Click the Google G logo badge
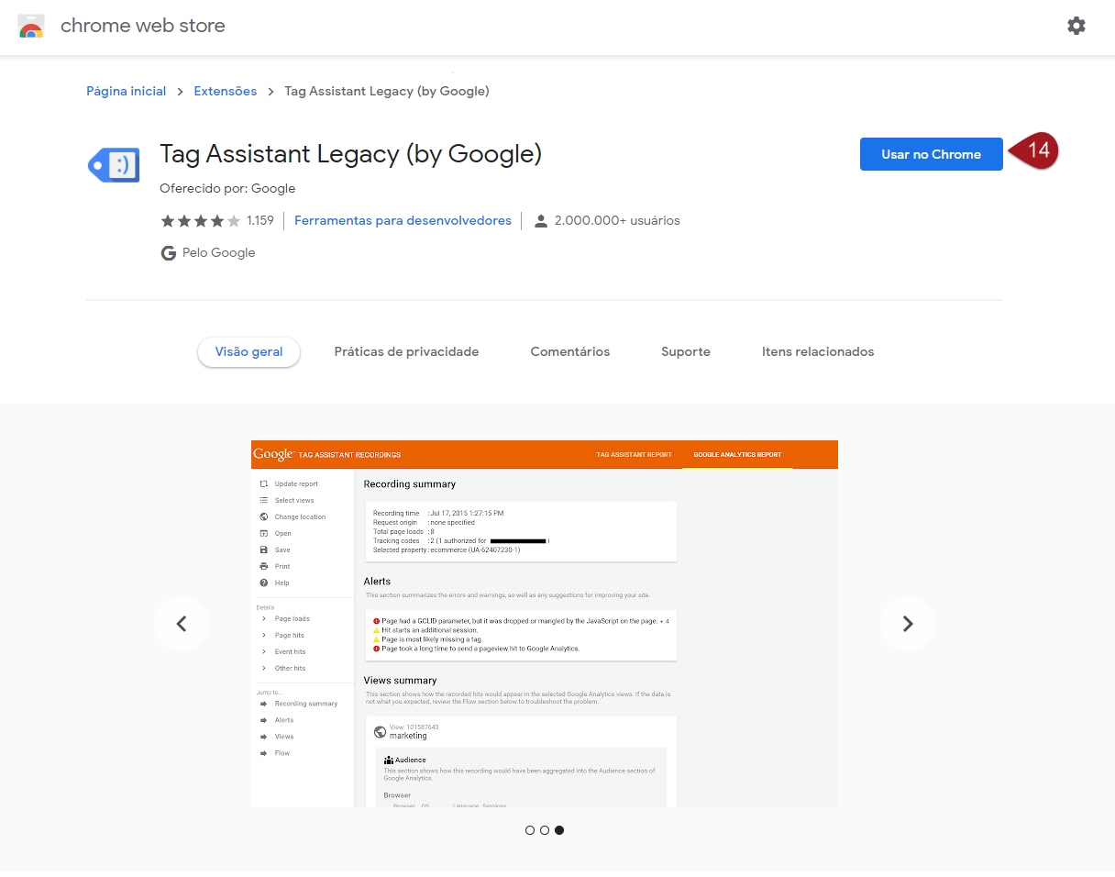Image resolution: width=1115 pixels, height=877 pixels. (169, 253)
